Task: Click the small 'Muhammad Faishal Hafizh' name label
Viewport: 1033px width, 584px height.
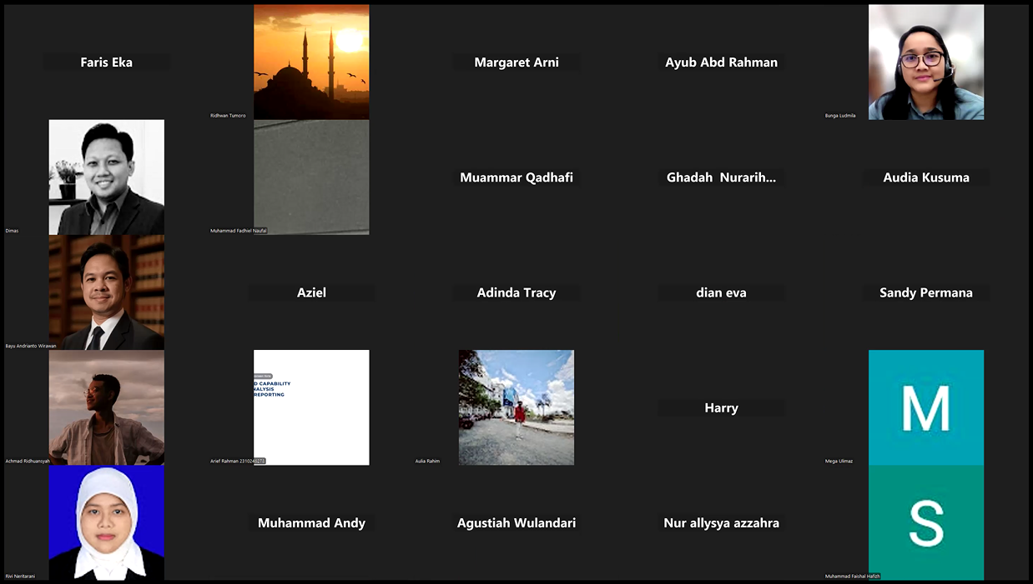Action: click(x=852, y=576)
